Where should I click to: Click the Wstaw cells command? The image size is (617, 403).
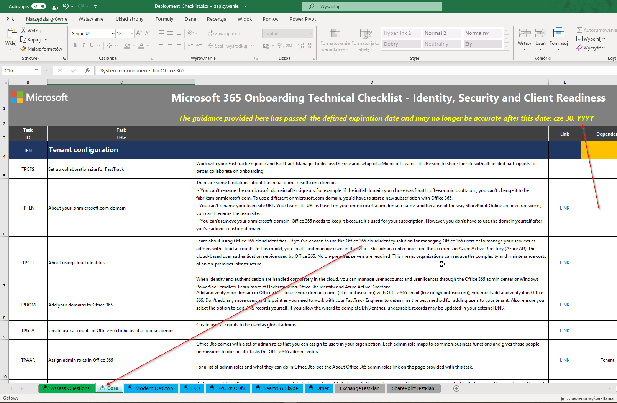(524, 38)
